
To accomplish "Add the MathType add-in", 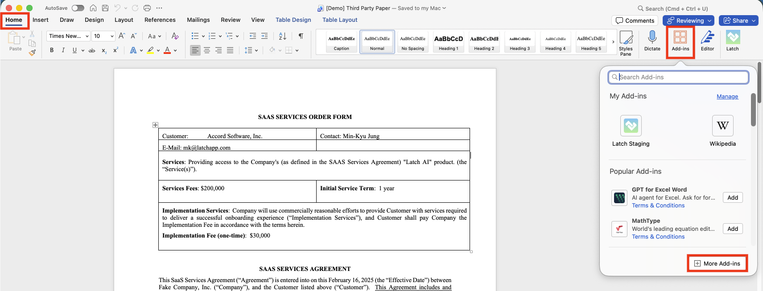I will [733, 229].
